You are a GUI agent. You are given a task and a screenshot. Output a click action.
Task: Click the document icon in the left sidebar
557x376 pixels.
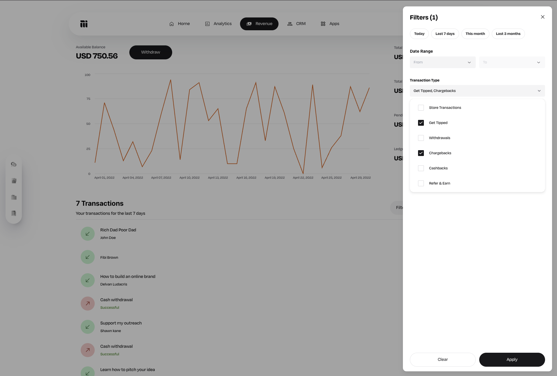[14, 213]
